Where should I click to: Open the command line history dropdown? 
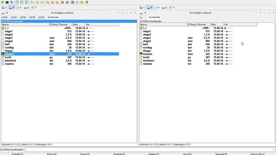274,149
